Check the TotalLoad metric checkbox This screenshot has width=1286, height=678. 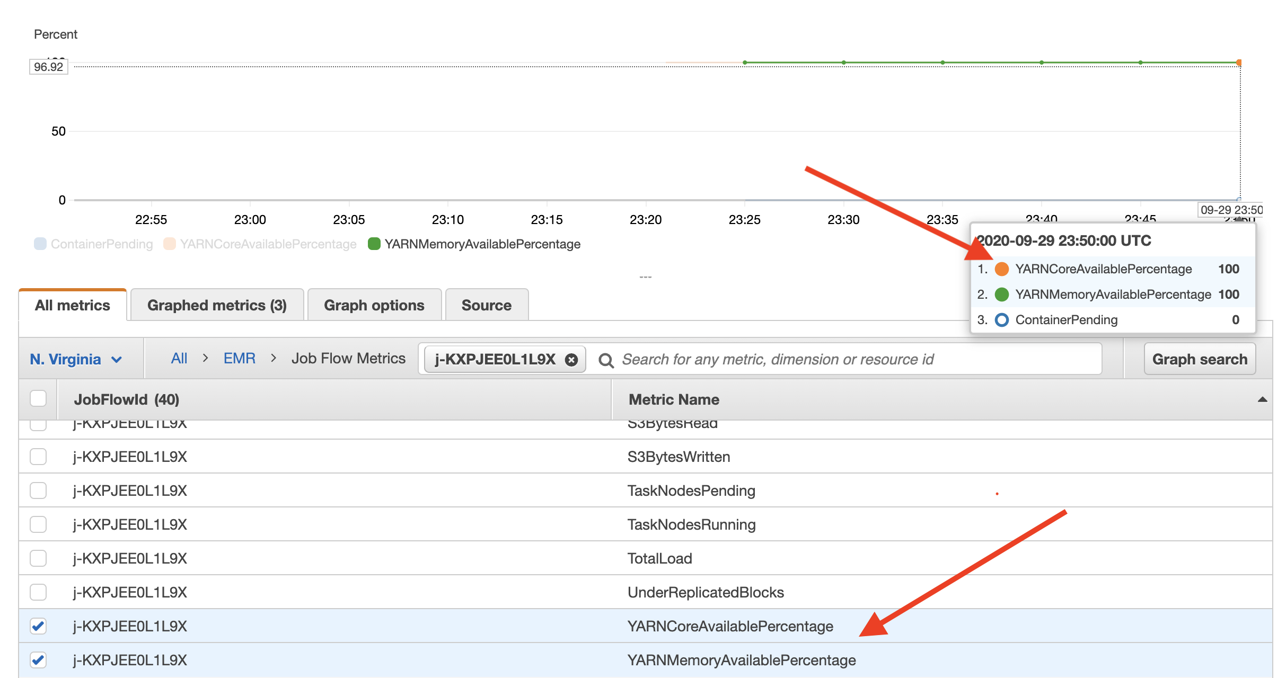pos(38,558)
